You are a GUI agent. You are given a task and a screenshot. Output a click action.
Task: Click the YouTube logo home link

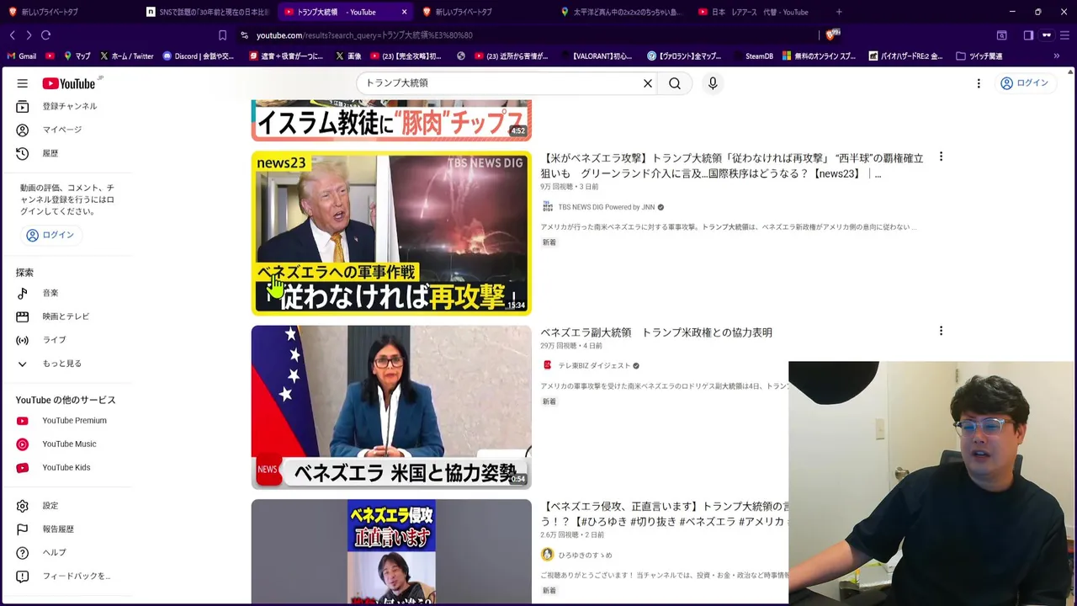pos(69,83)
